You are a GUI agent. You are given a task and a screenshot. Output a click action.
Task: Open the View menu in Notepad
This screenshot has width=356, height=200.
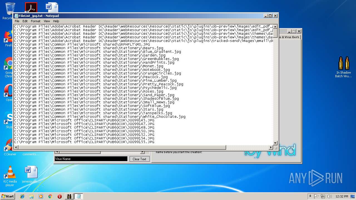[x=47, y=21]
